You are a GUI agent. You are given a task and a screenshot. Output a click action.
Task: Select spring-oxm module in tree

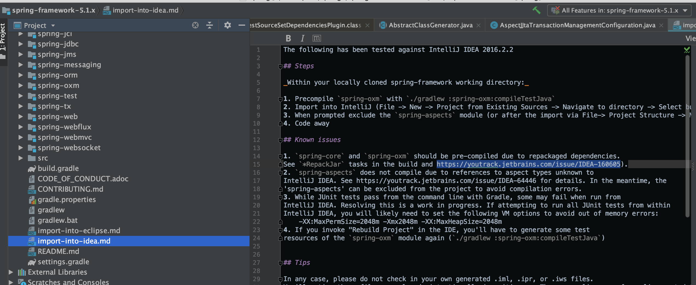(x=58, y=85)
